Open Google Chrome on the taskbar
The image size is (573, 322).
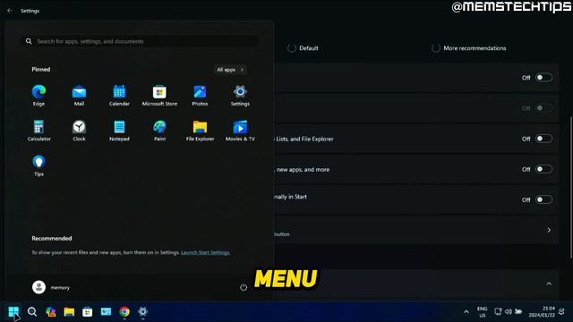(x=124, y=311)
